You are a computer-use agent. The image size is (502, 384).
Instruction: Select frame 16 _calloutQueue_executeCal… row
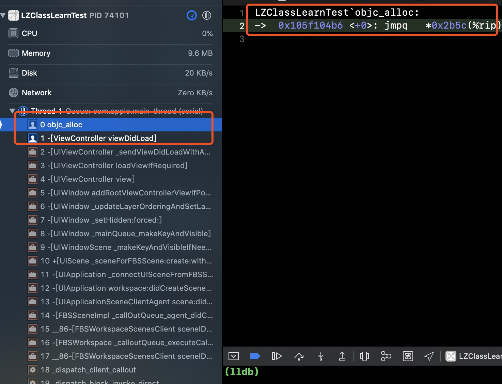tap(111, 342)
